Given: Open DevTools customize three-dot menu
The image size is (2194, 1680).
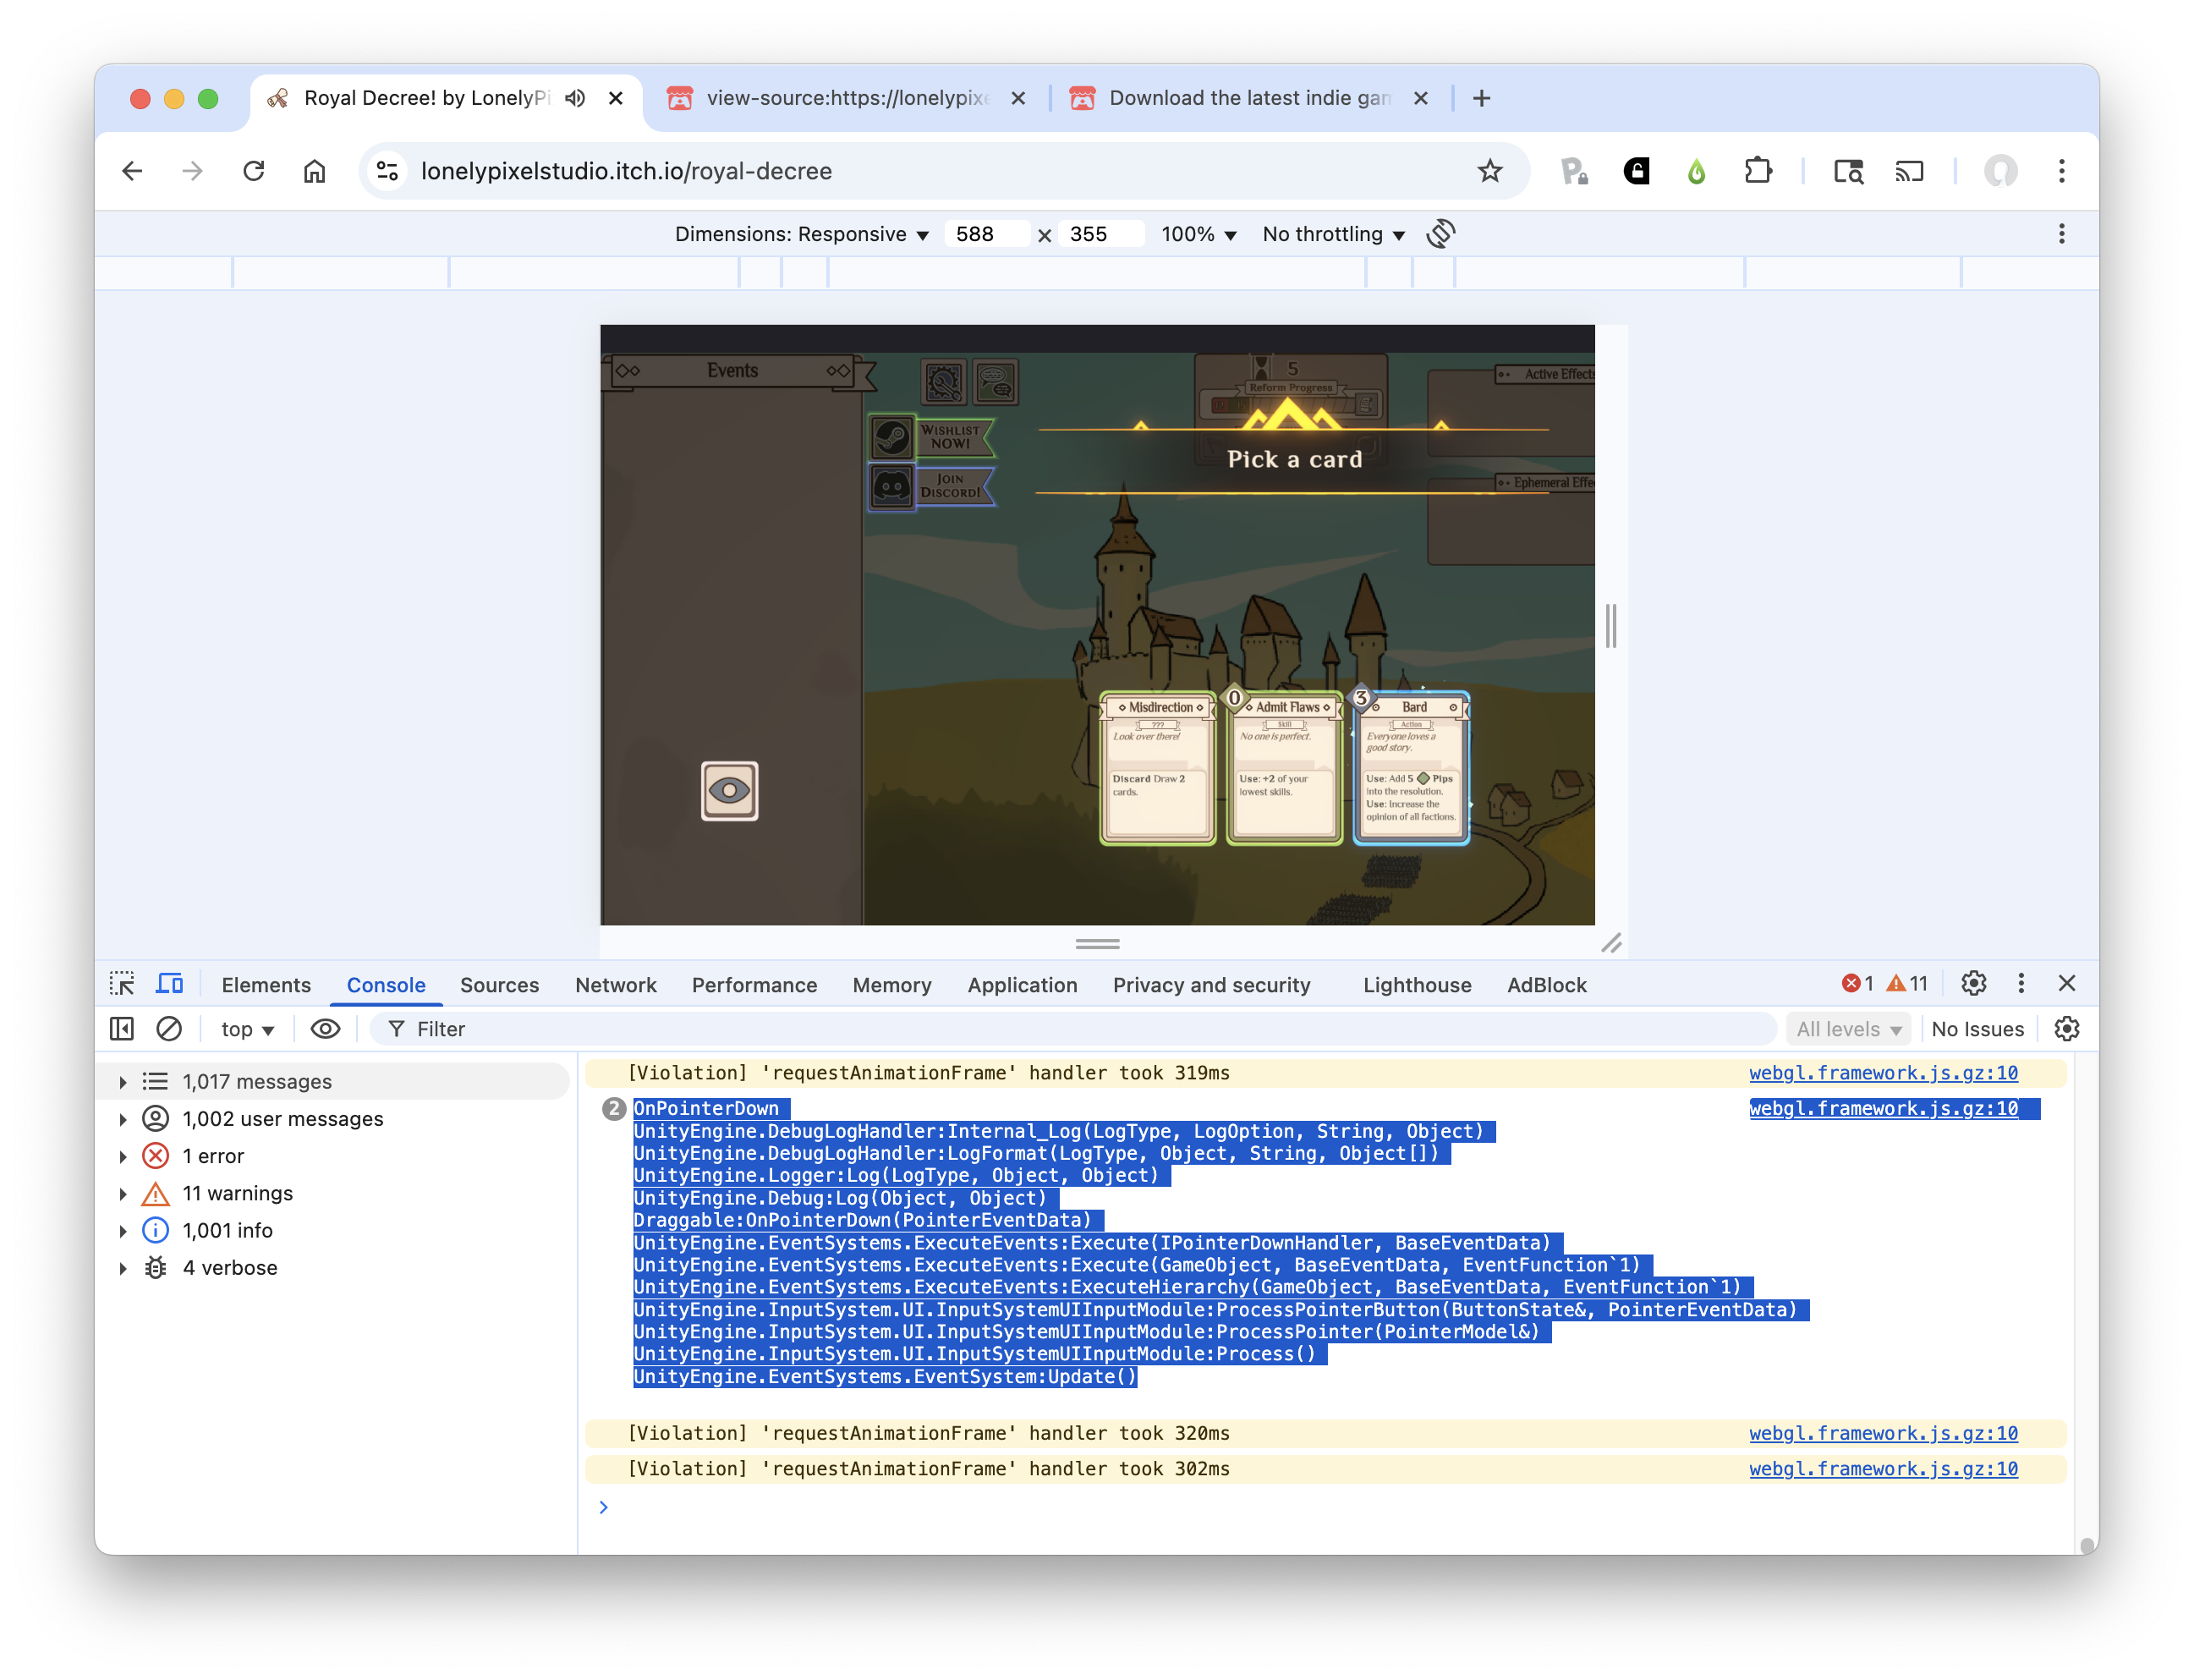Looking at the screenshot, I should [x=2021, y=984].
